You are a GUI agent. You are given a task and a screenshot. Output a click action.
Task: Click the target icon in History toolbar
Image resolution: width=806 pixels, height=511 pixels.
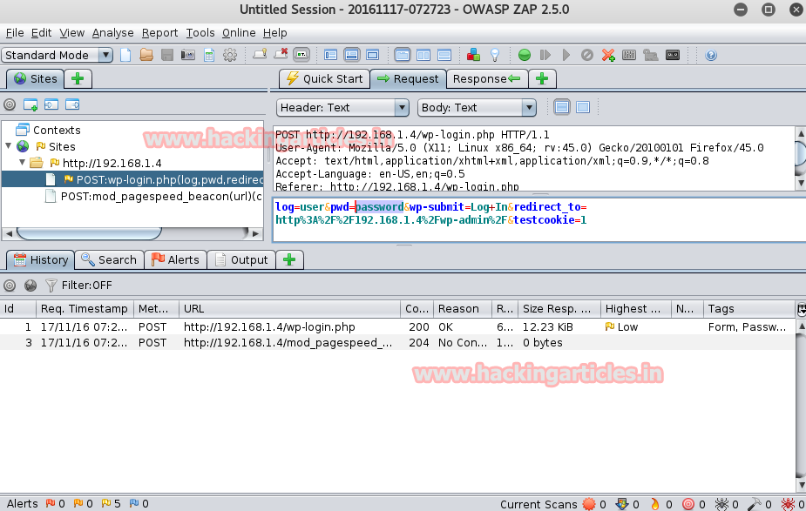tap(10, 285)
